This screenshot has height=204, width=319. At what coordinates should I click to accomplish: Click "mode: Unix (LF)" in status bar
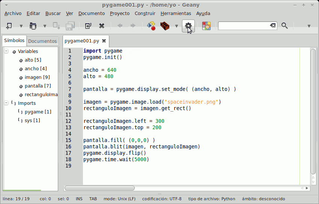tap(119, 199)
